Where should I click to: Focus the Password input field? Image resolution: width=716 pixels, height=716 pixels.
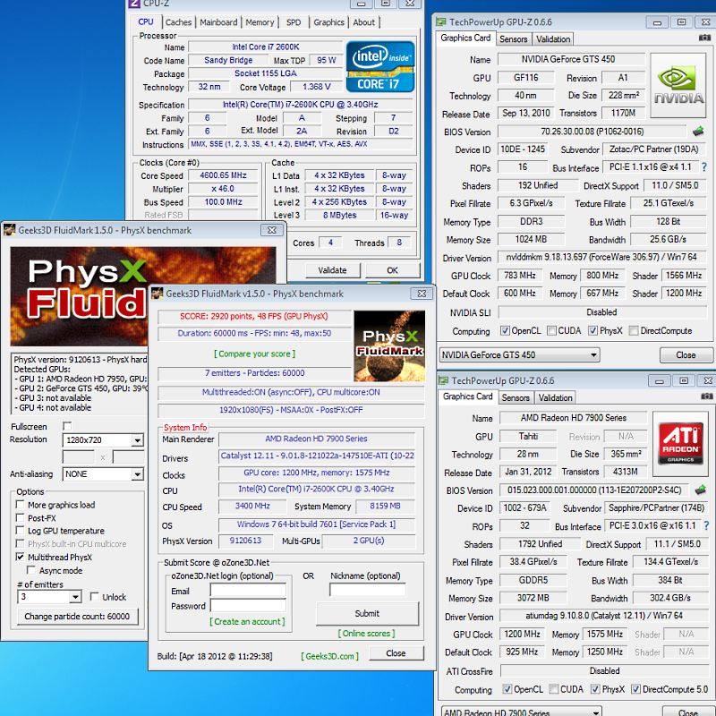click(x=249, y=606)
